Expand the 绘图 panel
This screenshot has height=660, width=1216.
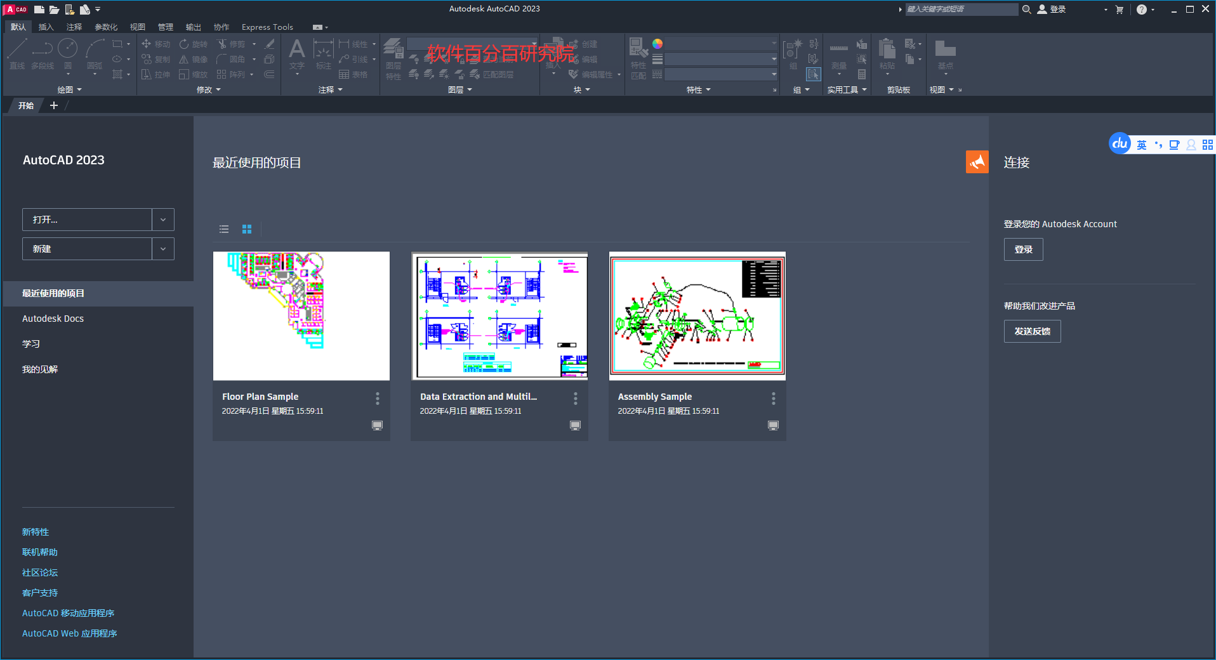click(x=69, y=89)
